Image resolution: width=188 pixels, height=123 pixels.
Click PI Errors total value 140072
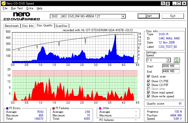[x=39, y=119]
